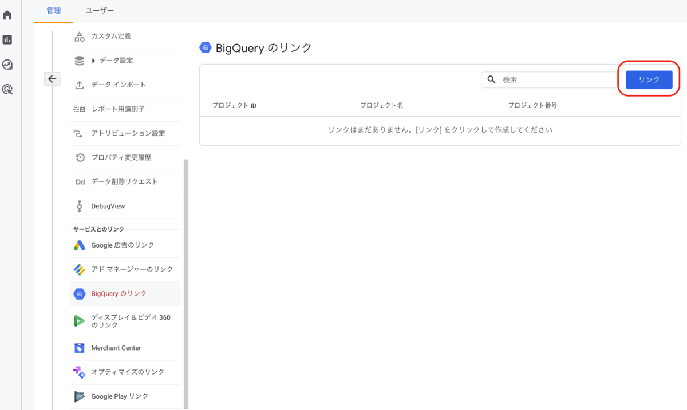Click the プロジェクト番号 column header
687x410 pixels.
coord(533,106)
